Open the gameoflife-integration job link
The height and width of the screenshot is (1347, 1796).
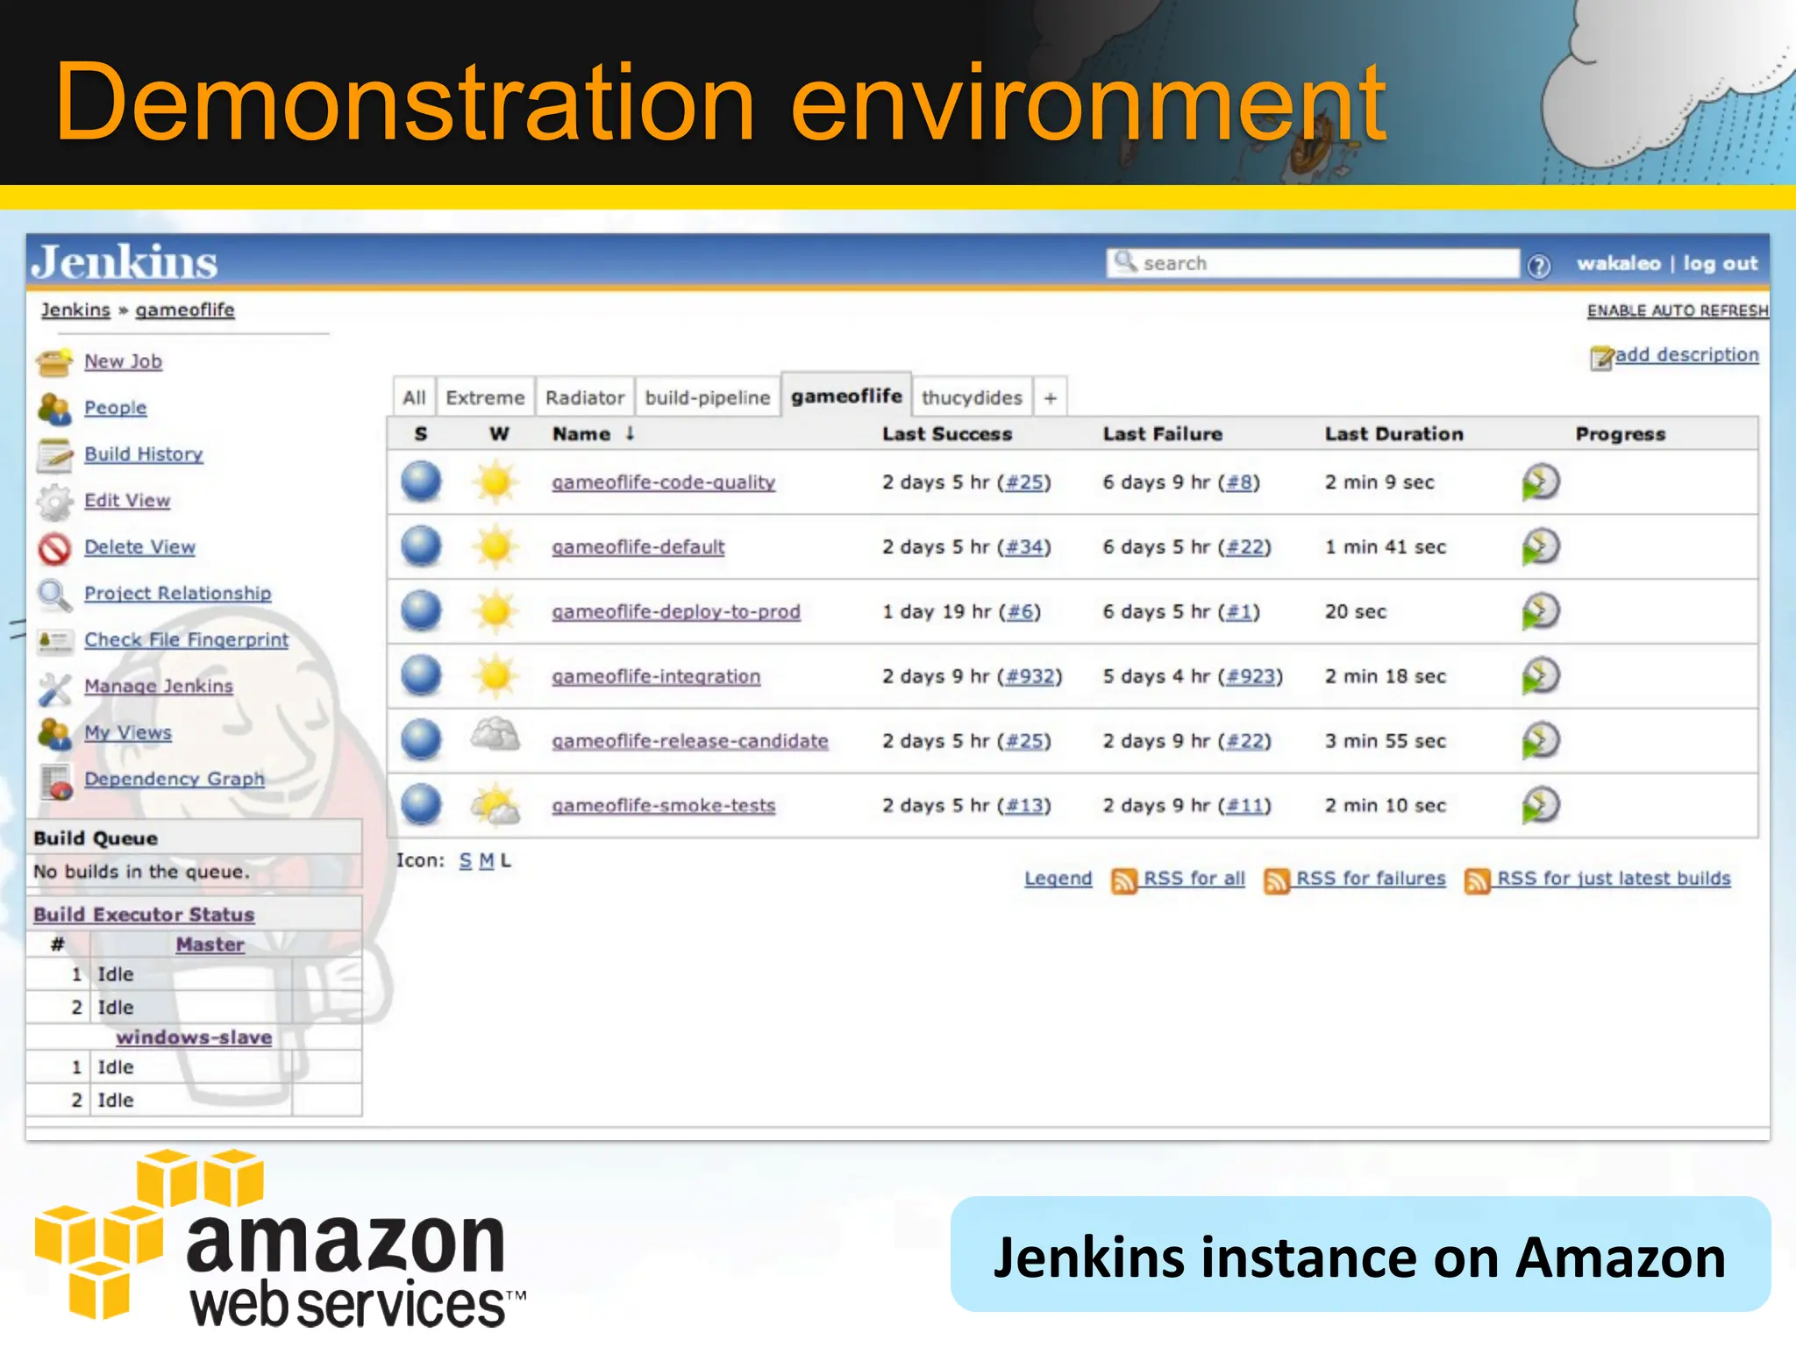656,677
